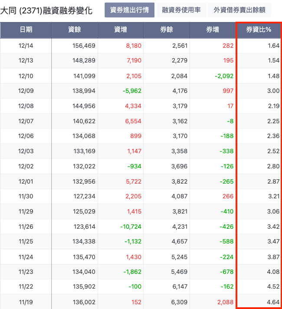
Task: Select date cell 11/25
Action: click(26, 241)
